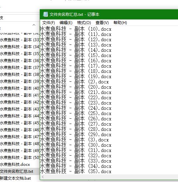Screen dimensions: 178x182
Task: Select file 水煮鱼科技 - 副本 (43) in Explorer
Action: pos(20,109)
